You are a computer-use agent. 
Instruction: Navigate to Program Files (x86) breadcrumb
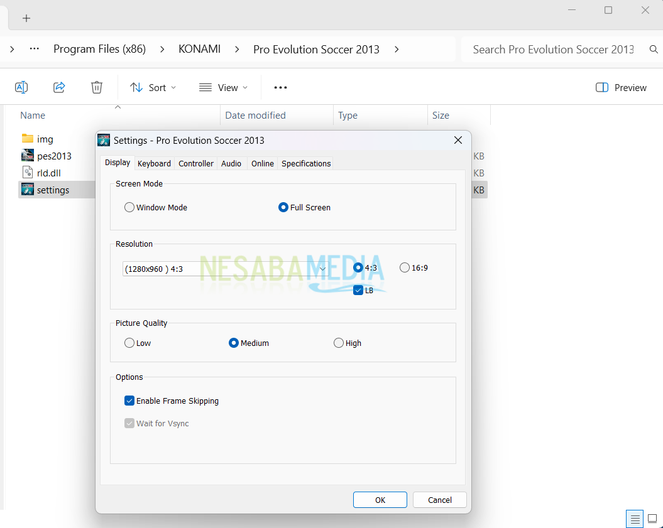(100, 50)
